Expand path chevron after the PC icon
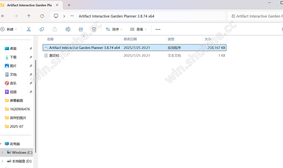283x168 pixels. click(64, 16)
